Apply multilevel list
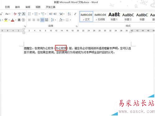Screen dimensions: 155x116 43,14
